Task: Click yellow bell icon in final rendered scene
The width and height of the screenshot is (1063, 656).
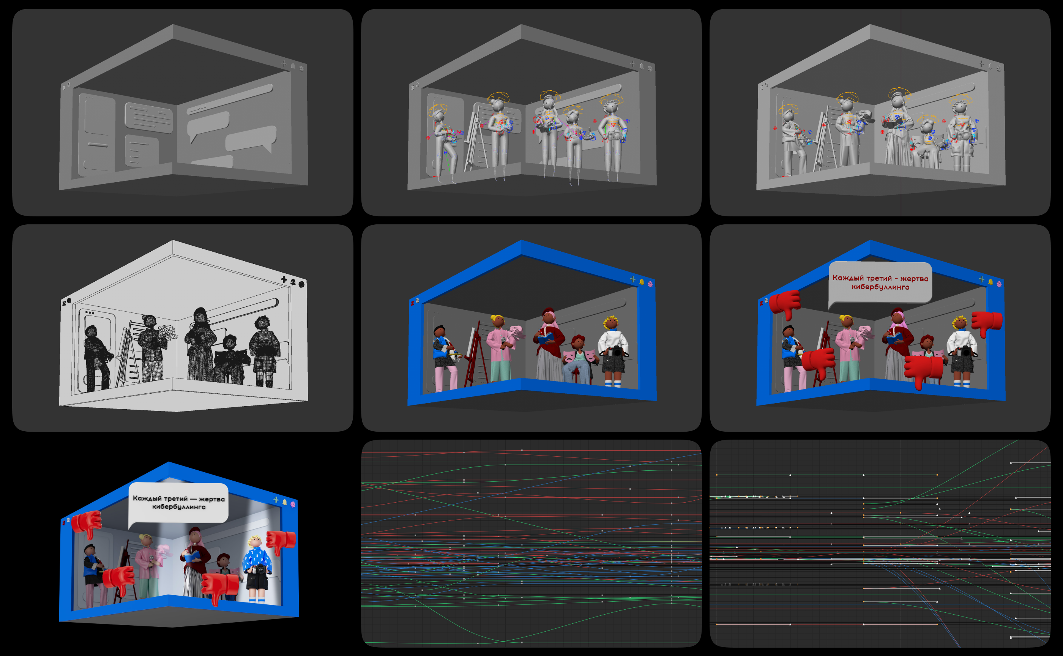Action: [285, 502]
